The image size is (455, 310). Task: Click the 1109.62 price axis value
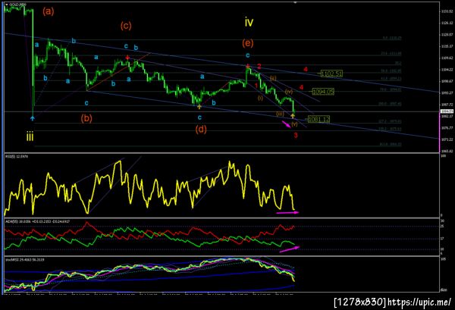click(447, 58)
